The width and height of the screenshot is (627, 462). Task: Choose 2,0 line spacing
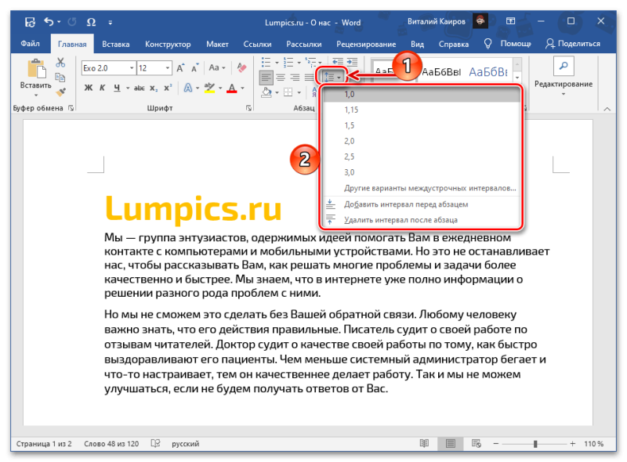pos(422,141)
